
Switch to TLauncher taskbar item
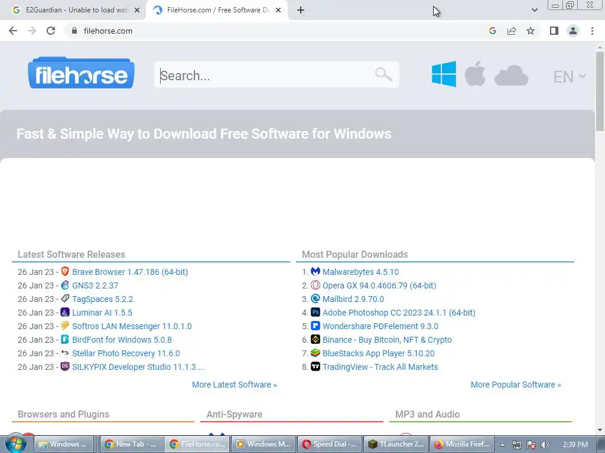(x=396, y=444)
